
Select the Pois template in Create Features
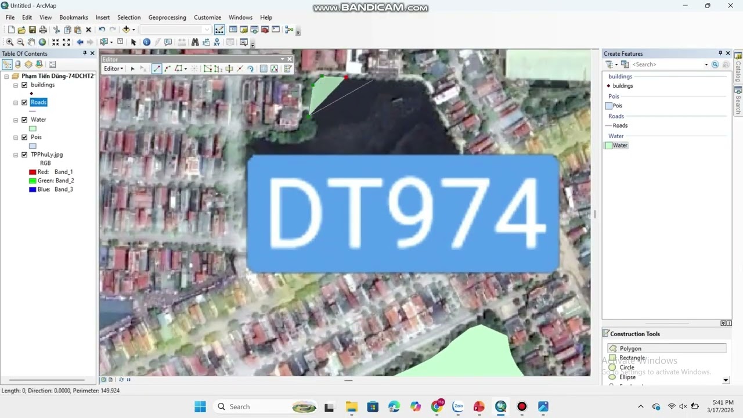614,106
